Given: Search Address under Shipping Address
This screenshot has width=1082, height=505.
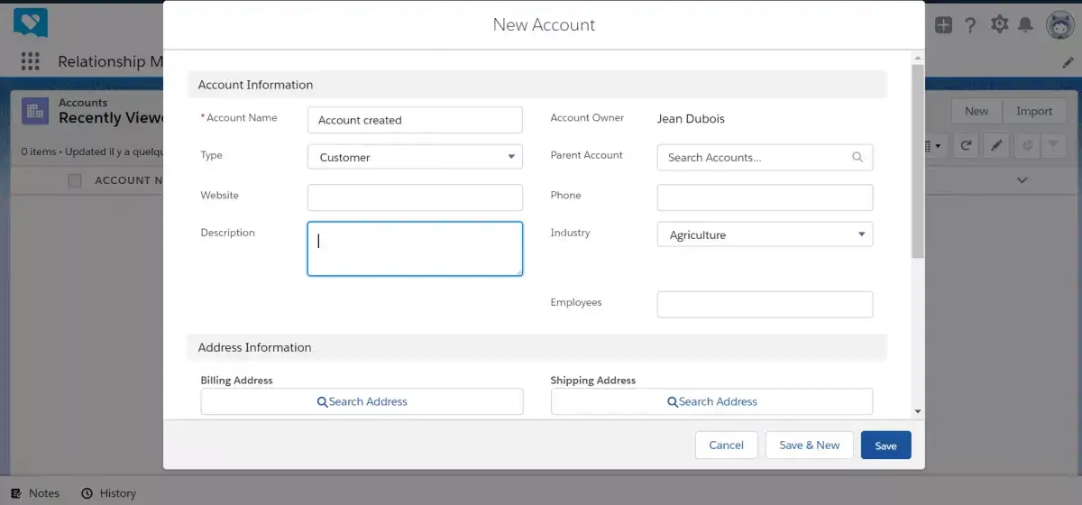Looking at the screenshot, I should pyautogui.click(x=711, y=401).
